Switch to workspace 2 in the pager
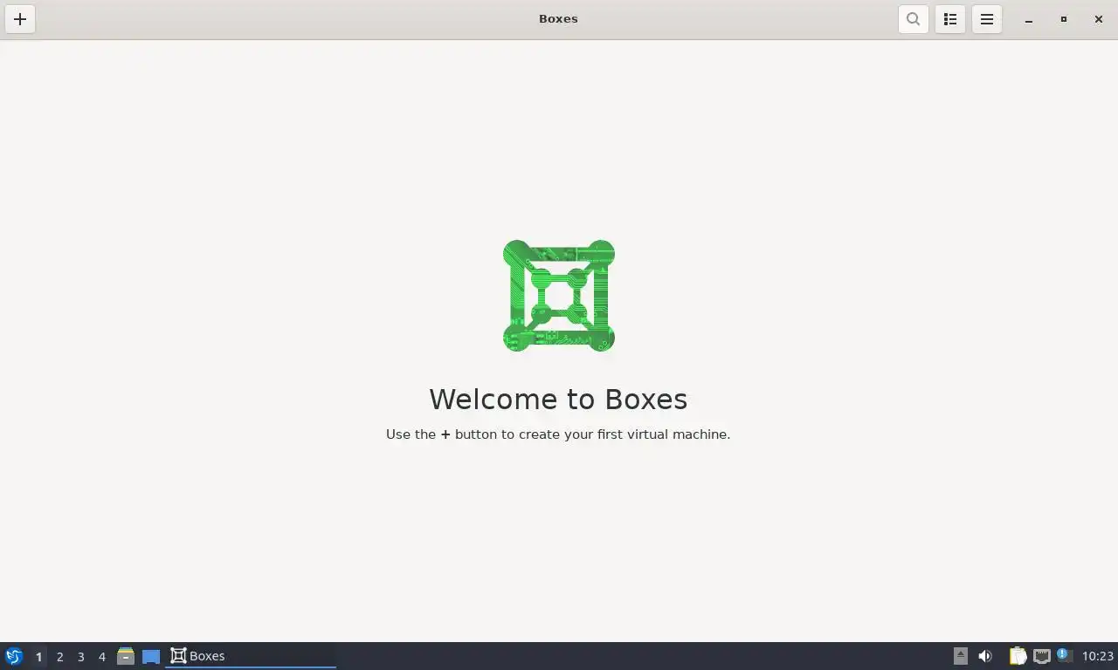The image size is (1118, 670). tap(59, 656)
